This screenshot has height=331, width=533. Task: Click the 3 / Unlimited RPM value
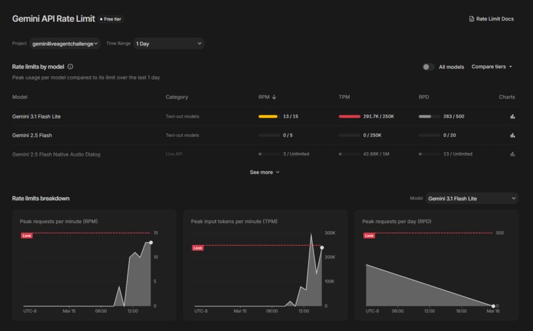tap(296, 154)
